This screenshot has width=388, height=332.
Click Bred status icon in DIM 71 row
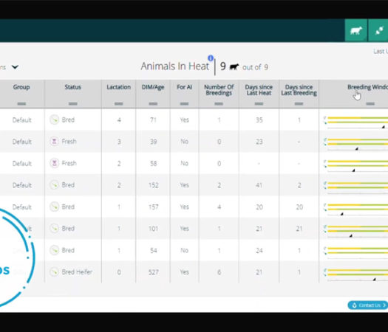[55, 120]
